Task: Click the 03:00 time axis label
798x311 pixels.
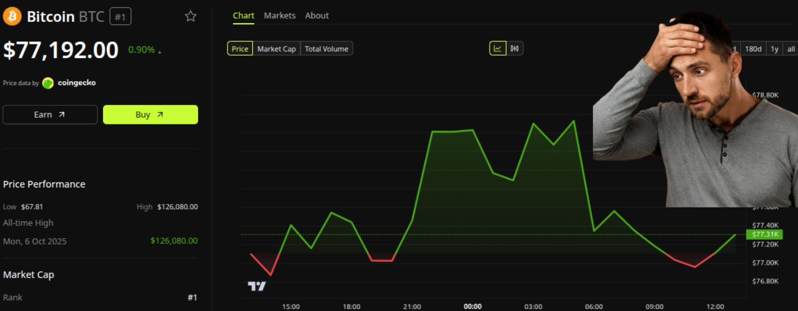Action: tap(533, 306)
